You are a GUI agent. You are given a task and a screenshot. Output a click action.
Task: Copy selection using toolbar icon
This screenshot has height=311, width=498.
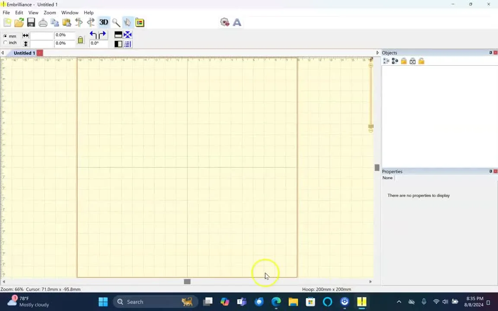tap(54, 22)
